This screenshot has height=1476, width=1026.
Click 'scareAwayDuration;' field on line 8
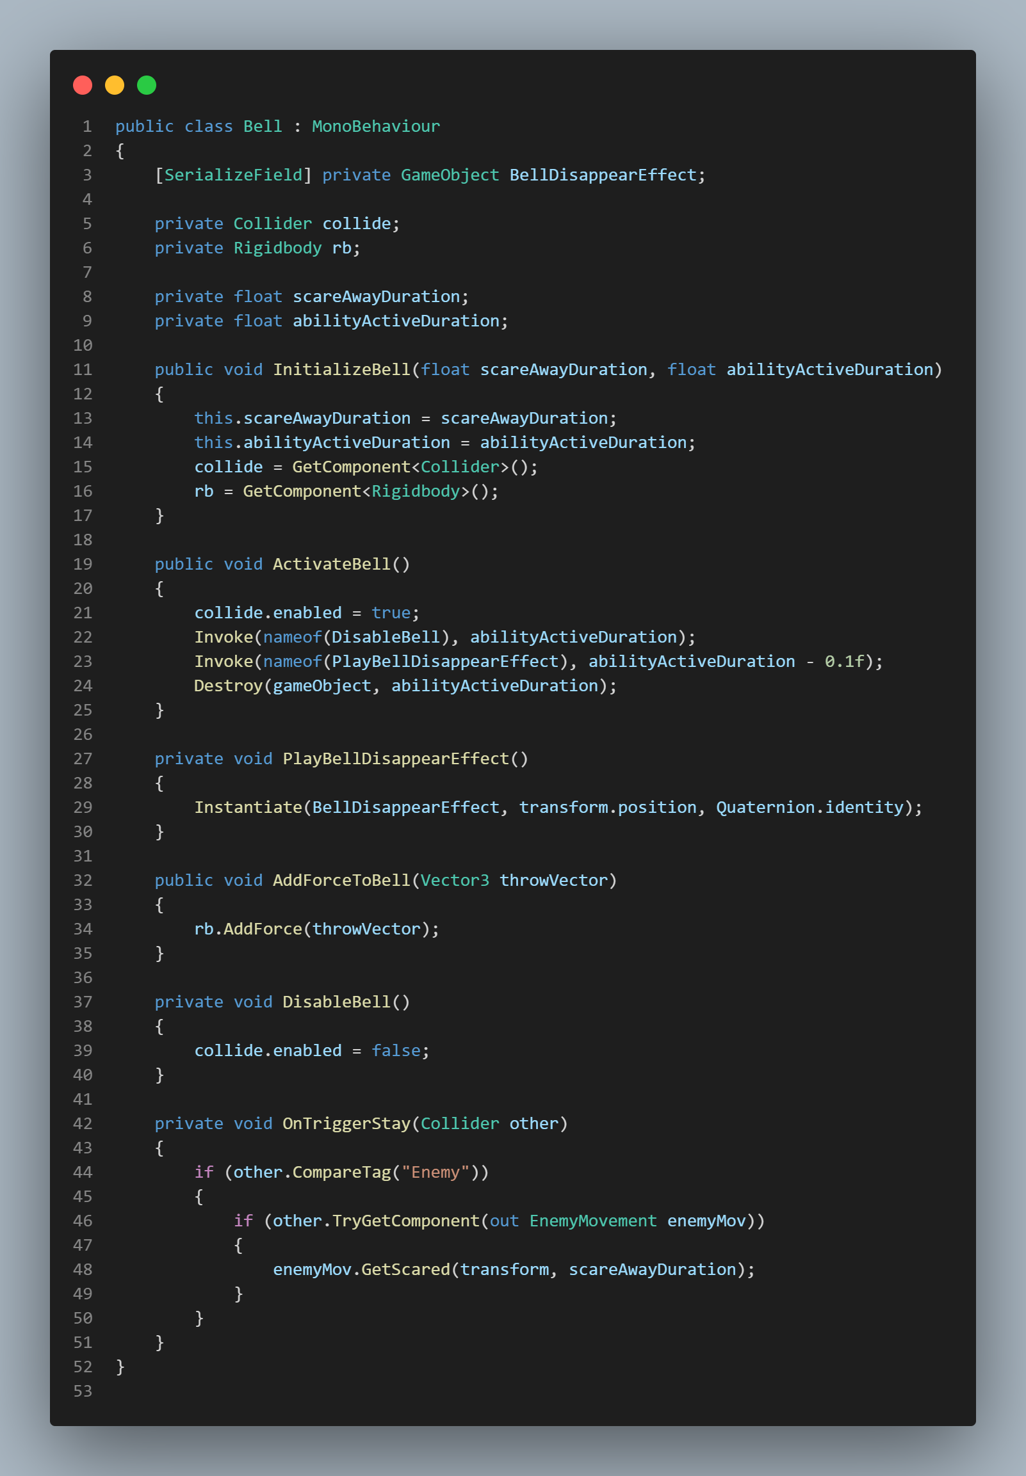(x=380, y=297)
